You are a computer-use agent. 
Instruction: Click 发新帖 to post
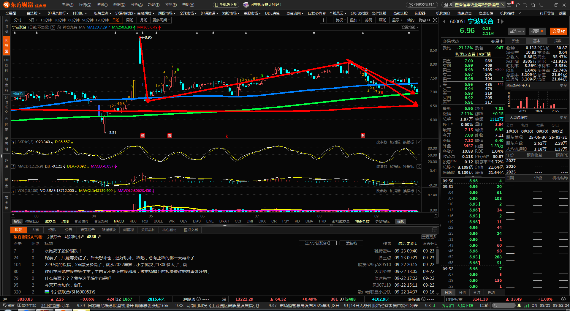[351, 243]
